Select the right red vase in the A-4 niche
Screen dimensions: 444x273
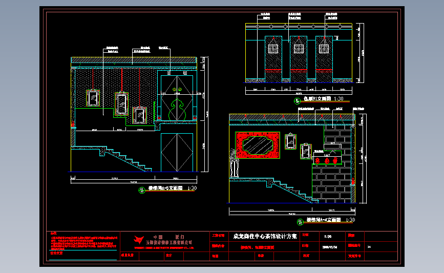point(335,161)
